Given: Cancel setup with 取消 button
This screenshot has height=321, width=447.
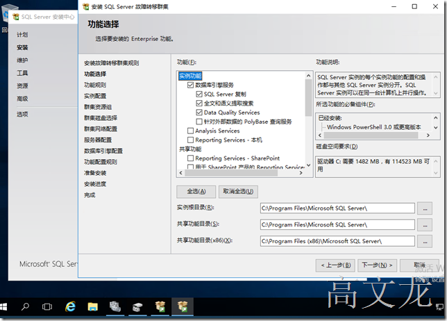Looking at the screenshot, I should (419, 265).
